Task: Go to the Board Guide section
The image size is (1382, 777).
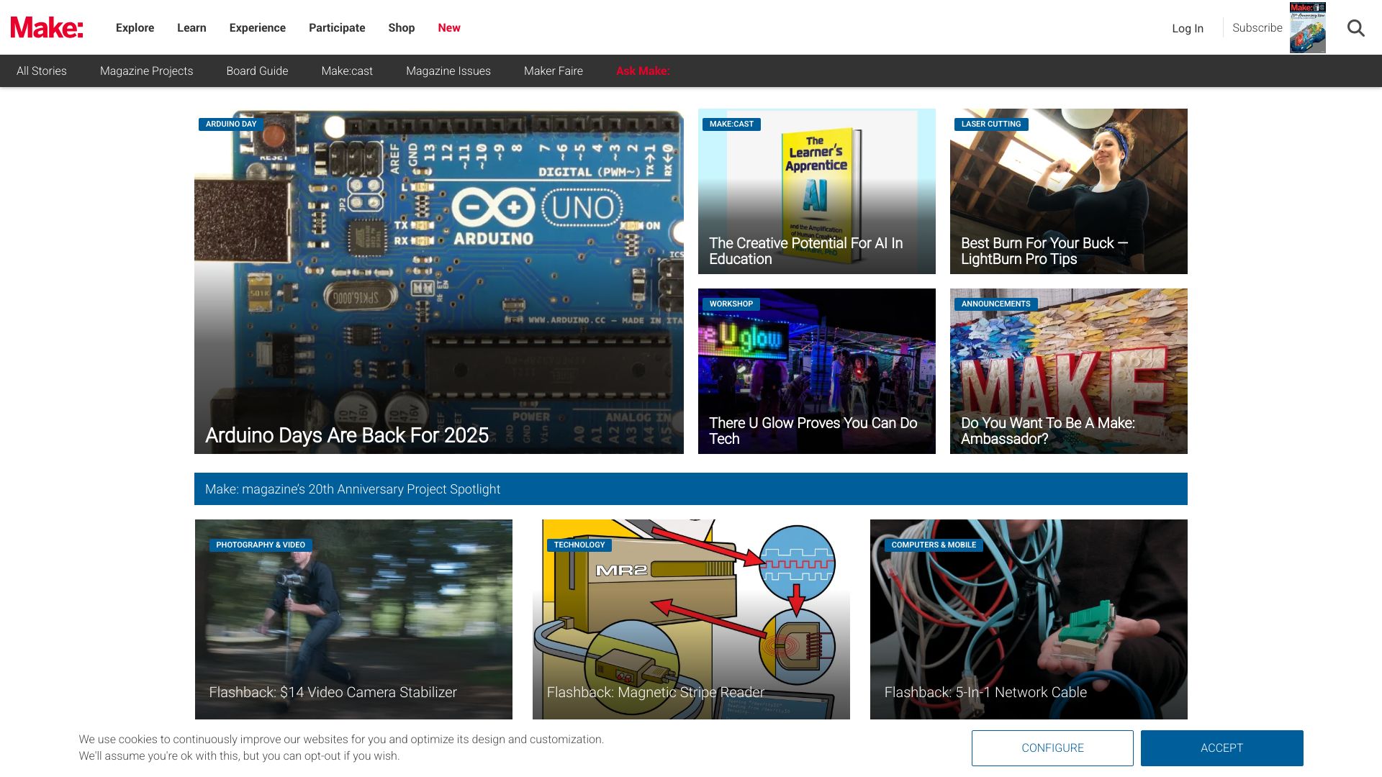Action: (x=257, y=71)
